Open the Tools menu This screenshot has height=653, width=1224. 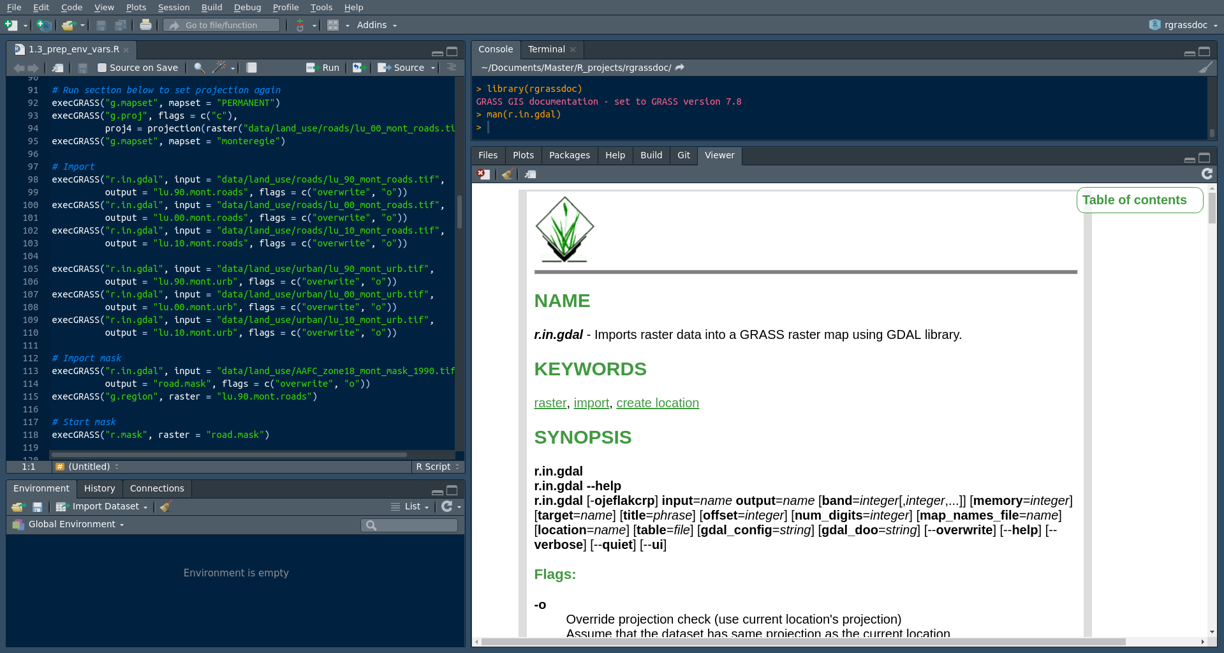[321, 7]
